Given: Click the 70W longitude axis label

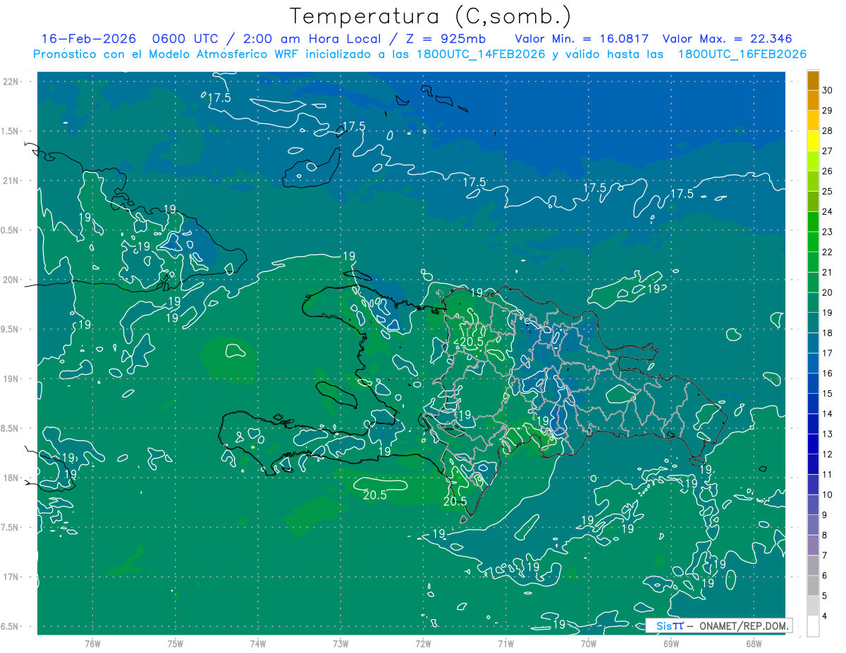Looking at the screenshot, I should click(x=589, y=644).
